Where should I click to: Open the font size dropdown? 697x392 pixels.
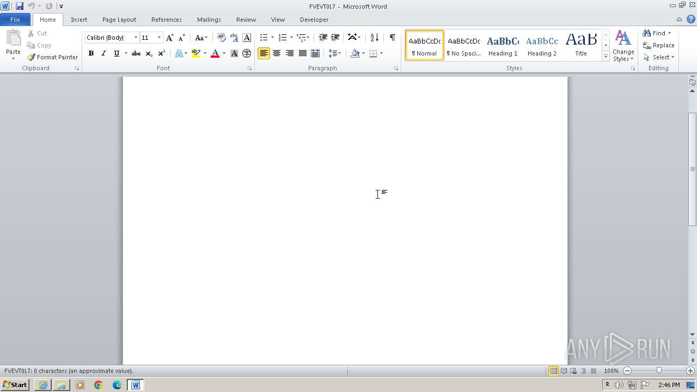[159, 38]
